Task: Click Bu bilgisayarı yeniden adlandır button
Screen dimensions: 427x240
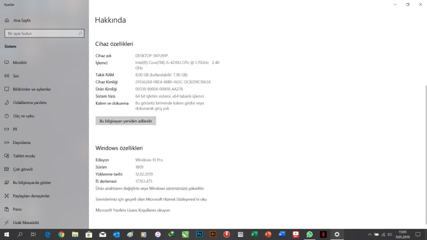Action: click(x=126, y=121)
